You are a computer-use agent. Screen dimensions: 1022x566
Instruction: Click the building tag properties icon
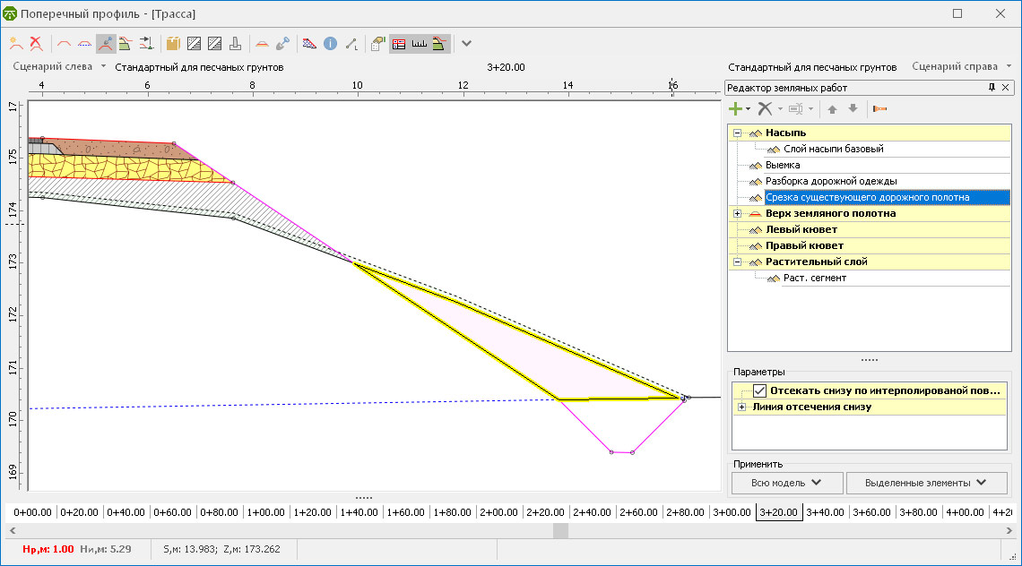pyautogui.click(x=378, y=44)
